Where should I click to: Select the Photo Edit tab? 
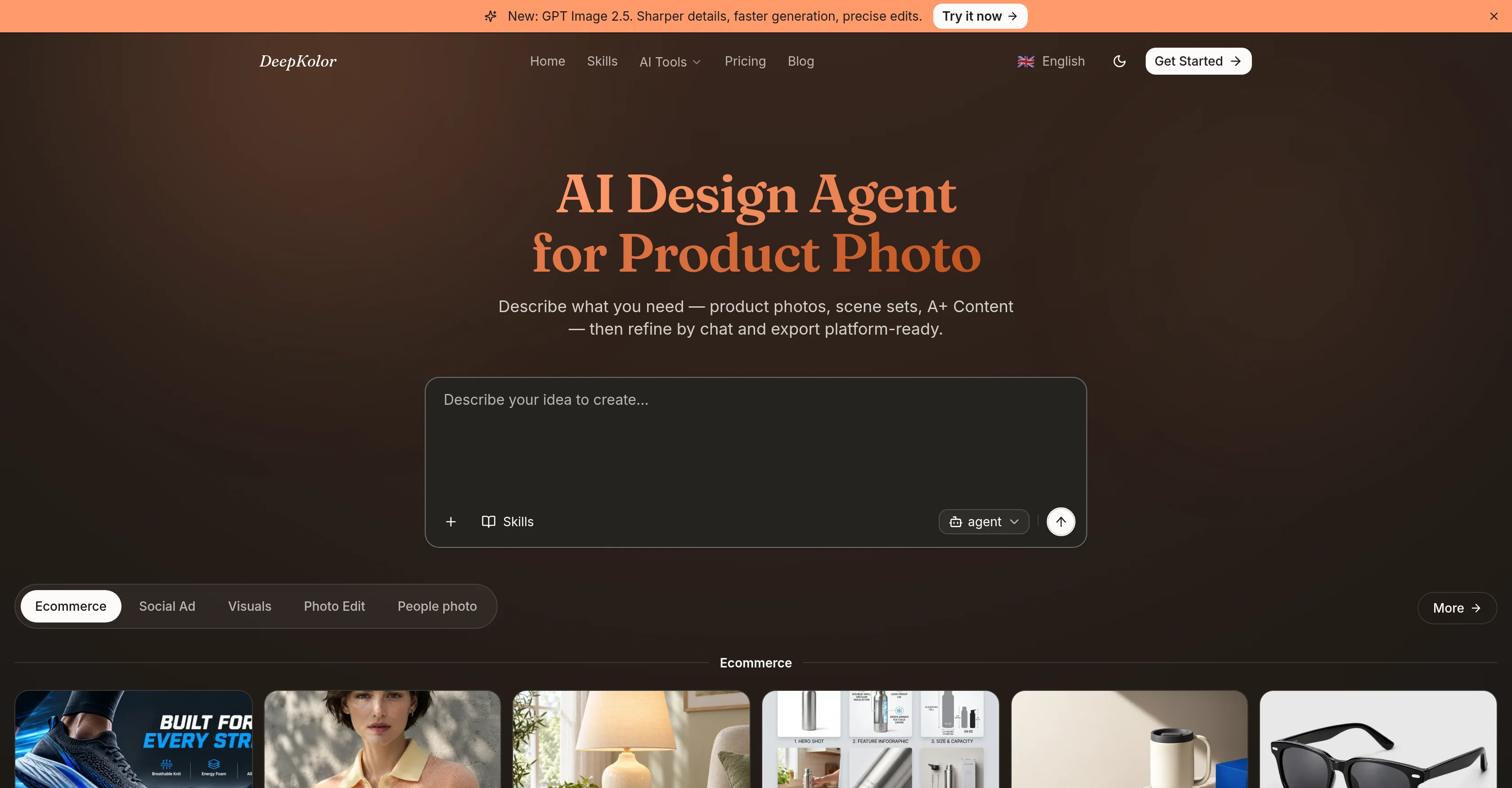point(334,606)
